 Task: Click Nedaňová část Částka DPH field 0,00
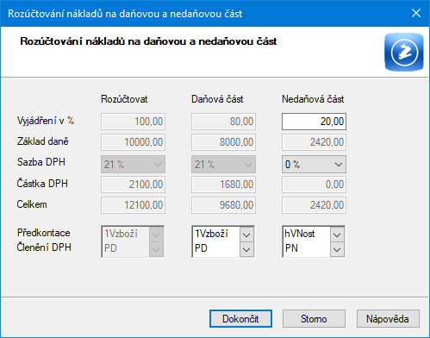pos(314,185)
